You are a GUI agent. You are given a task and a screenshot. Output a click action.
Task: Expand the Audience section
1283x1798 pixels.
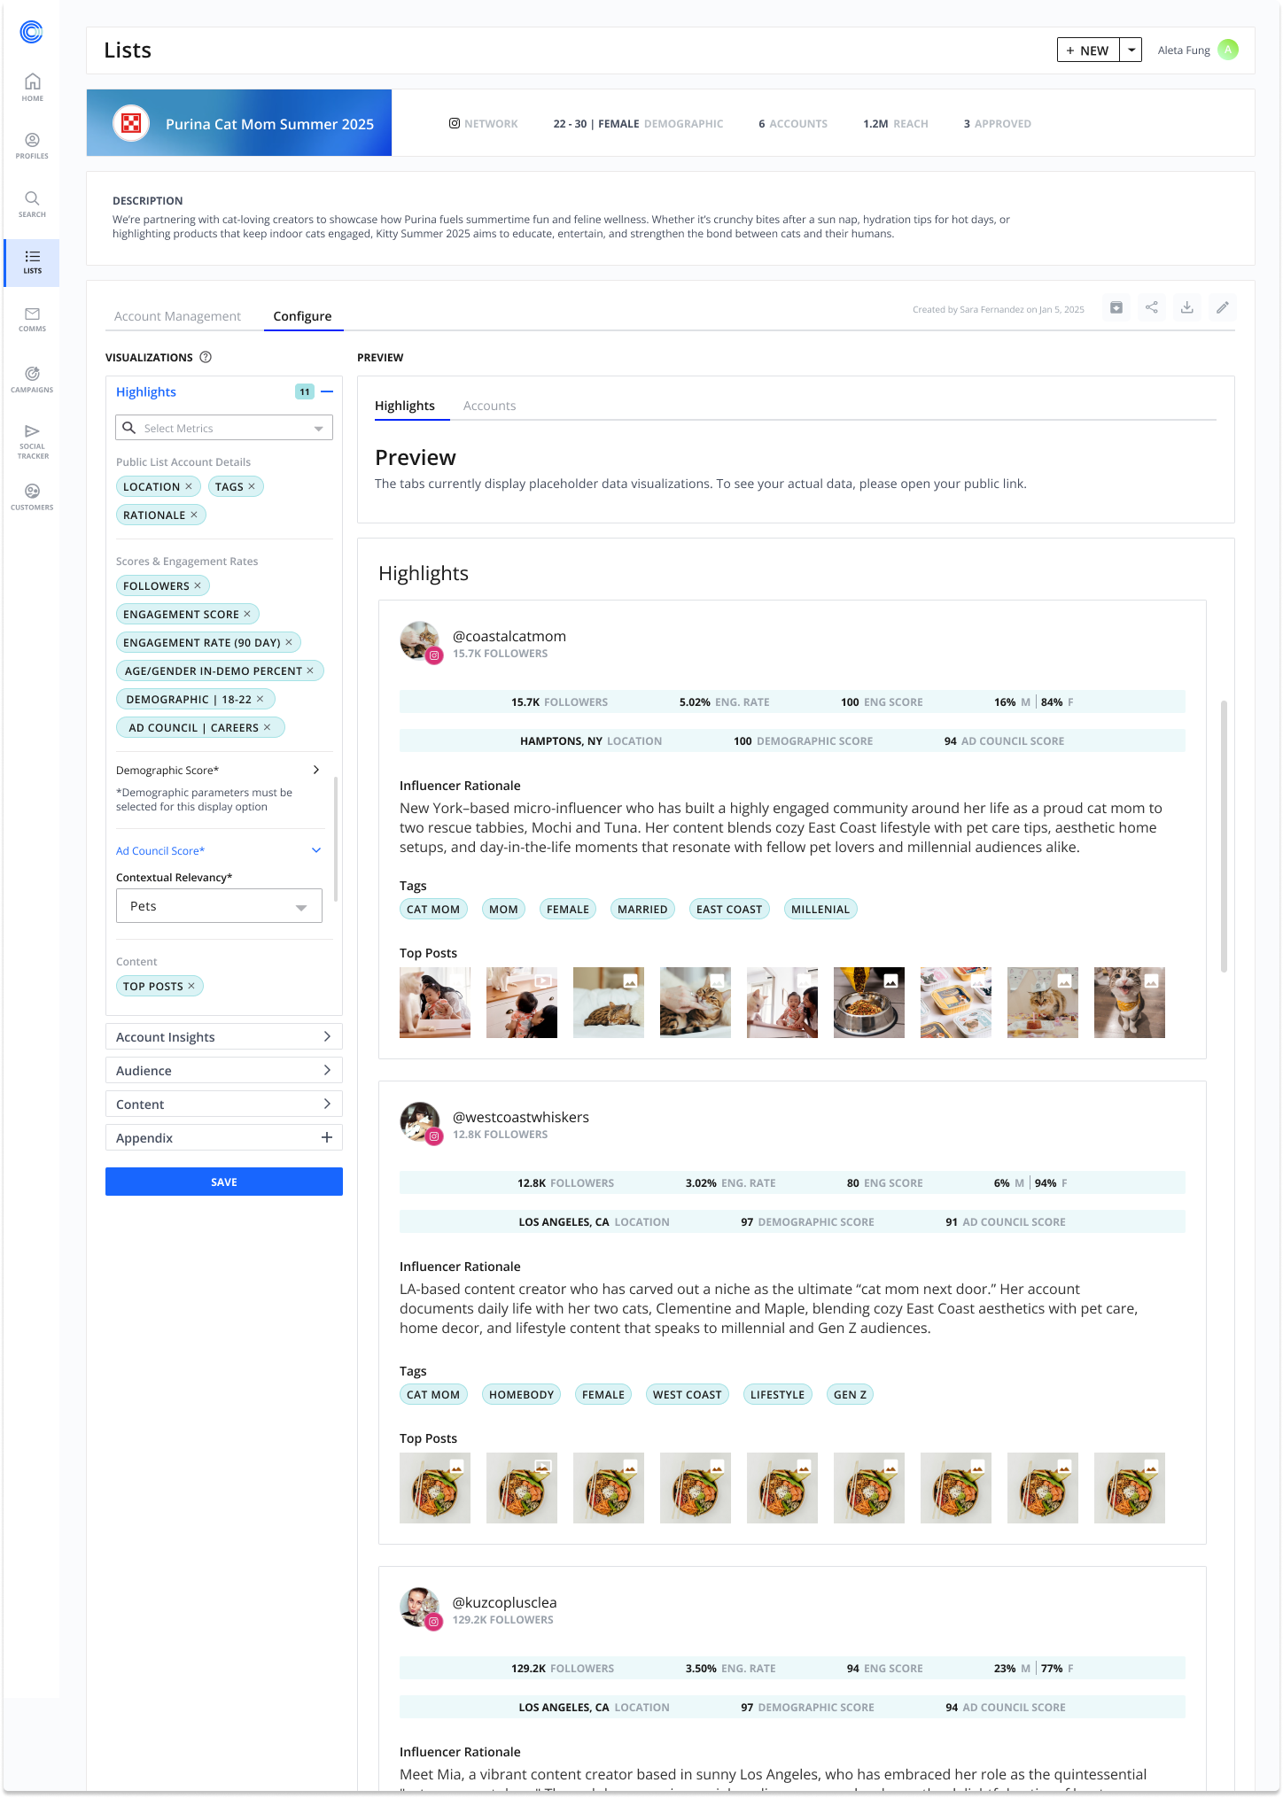[x=224, y=1070]
